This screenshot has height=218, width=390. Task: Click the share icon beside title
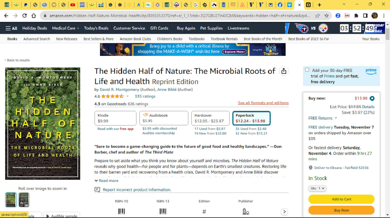[x=284, y=71]
